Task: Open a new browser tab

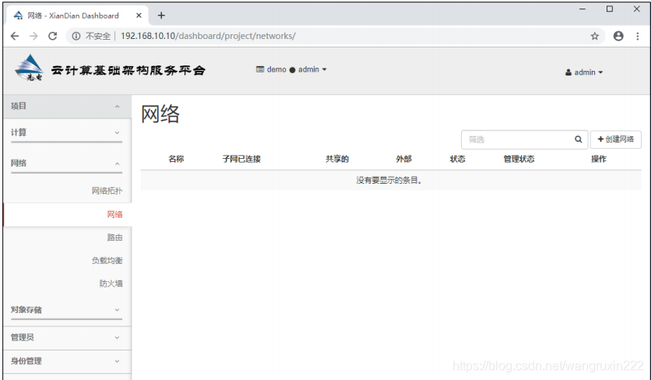Action: point(161,16)
